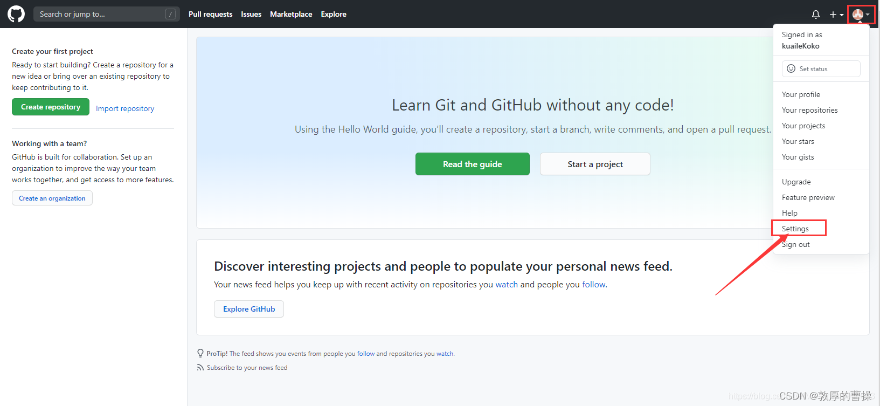Click the Explore GitHub button
Screen dimensions: 880x406
click(249, 309)
